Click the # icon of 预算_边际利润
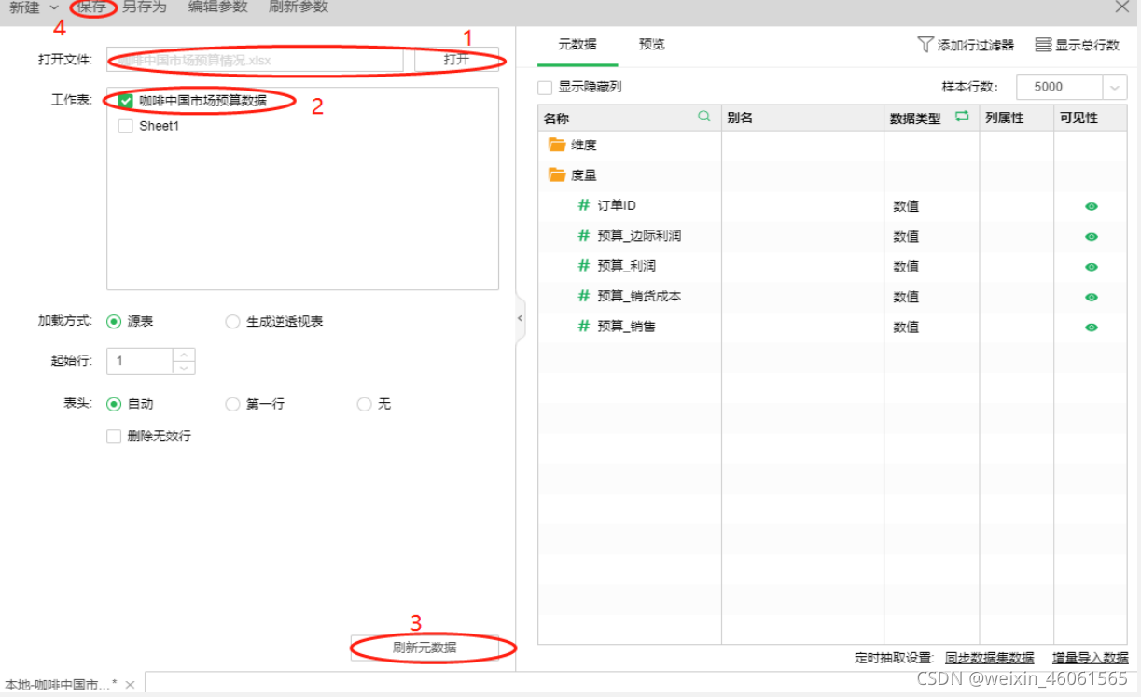This screenshot has height=697, width=1141. coord(584,235)
